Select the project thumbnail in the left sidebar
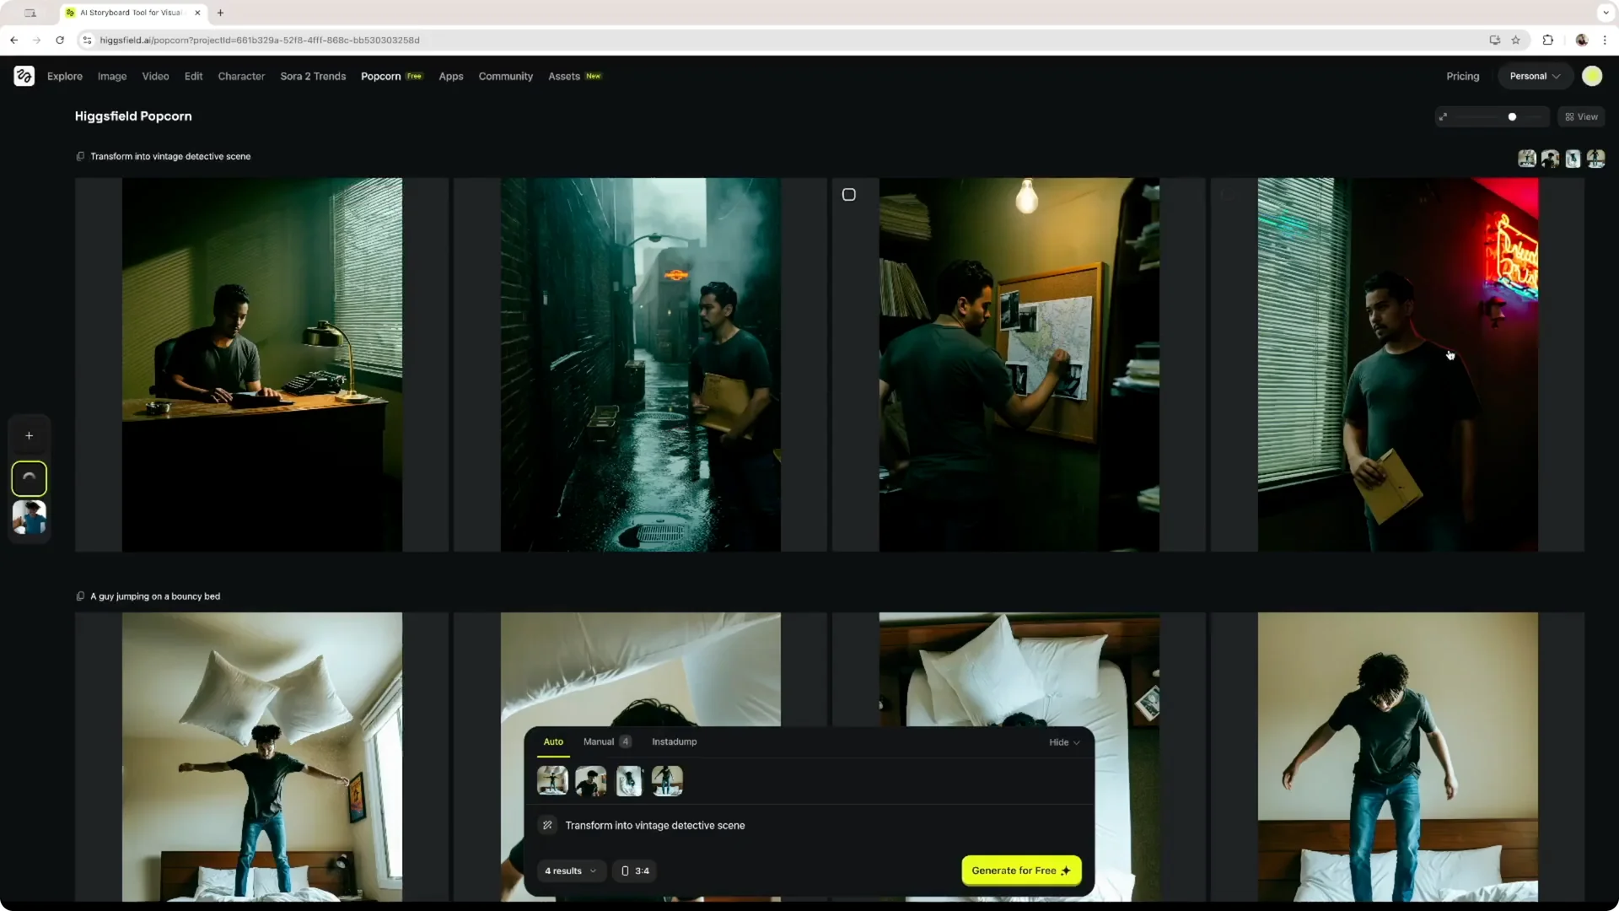The image size is (1619, 911). coord(29,518)
